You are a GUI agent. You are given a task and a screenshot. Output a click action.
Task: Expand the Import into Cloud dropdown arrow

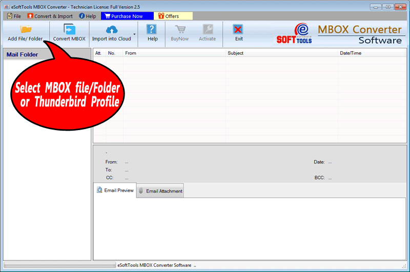point(134,34)
